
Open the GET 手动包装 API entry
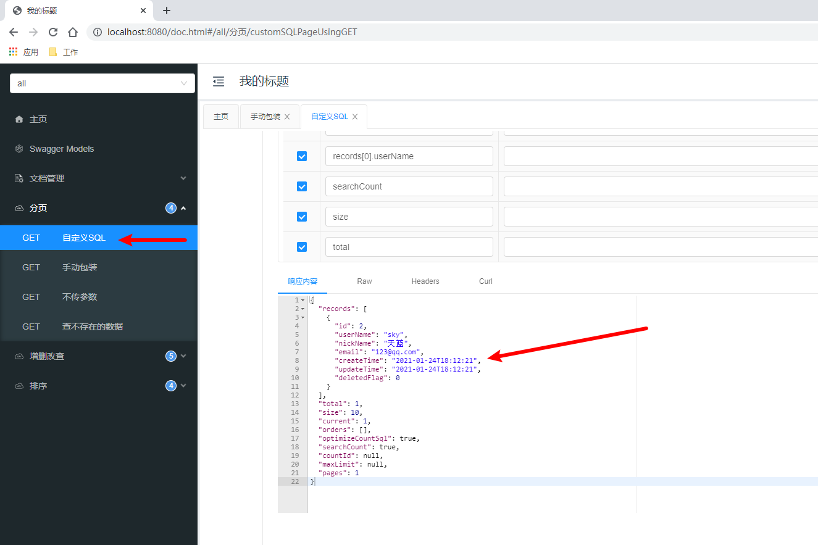click(79, 267)
